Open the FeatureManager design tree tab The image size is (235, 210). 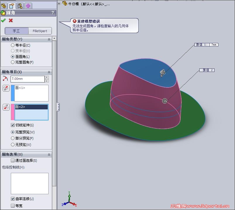pos(4,6)
